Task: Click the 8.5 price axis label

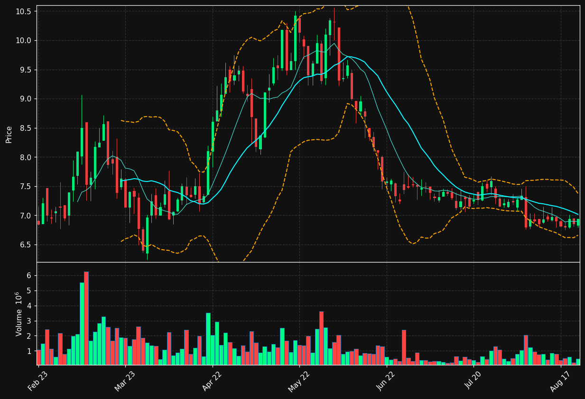Action: (x=25, y=128)
